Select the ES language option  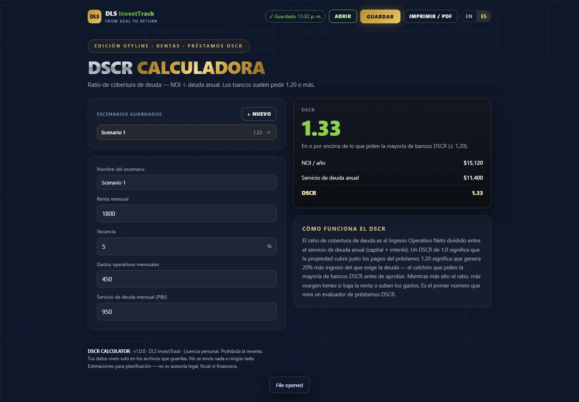coord(484,16)
